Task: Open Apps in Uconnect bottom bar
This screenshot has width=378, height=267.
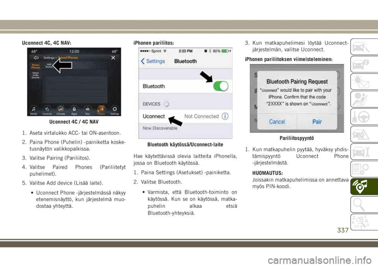Action: 74,111
